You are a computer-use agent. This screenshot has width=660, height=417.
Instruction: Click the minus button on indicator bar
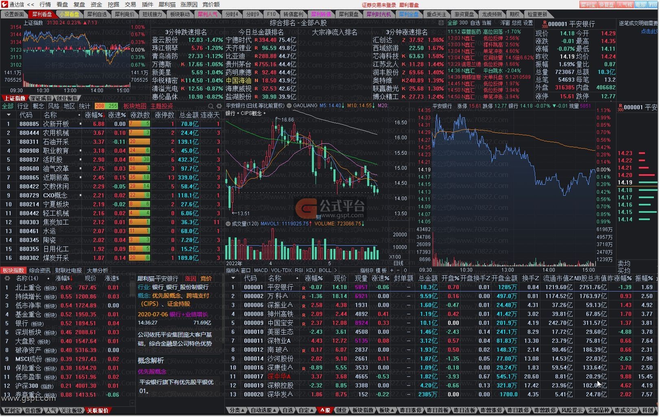pos(399,270)
